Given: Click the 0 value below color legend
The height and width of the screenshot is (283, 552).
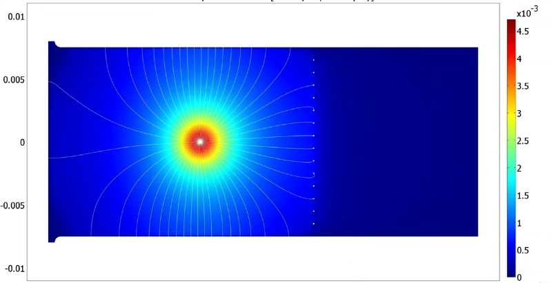Looking at the screenshot, I should [520, 277].
